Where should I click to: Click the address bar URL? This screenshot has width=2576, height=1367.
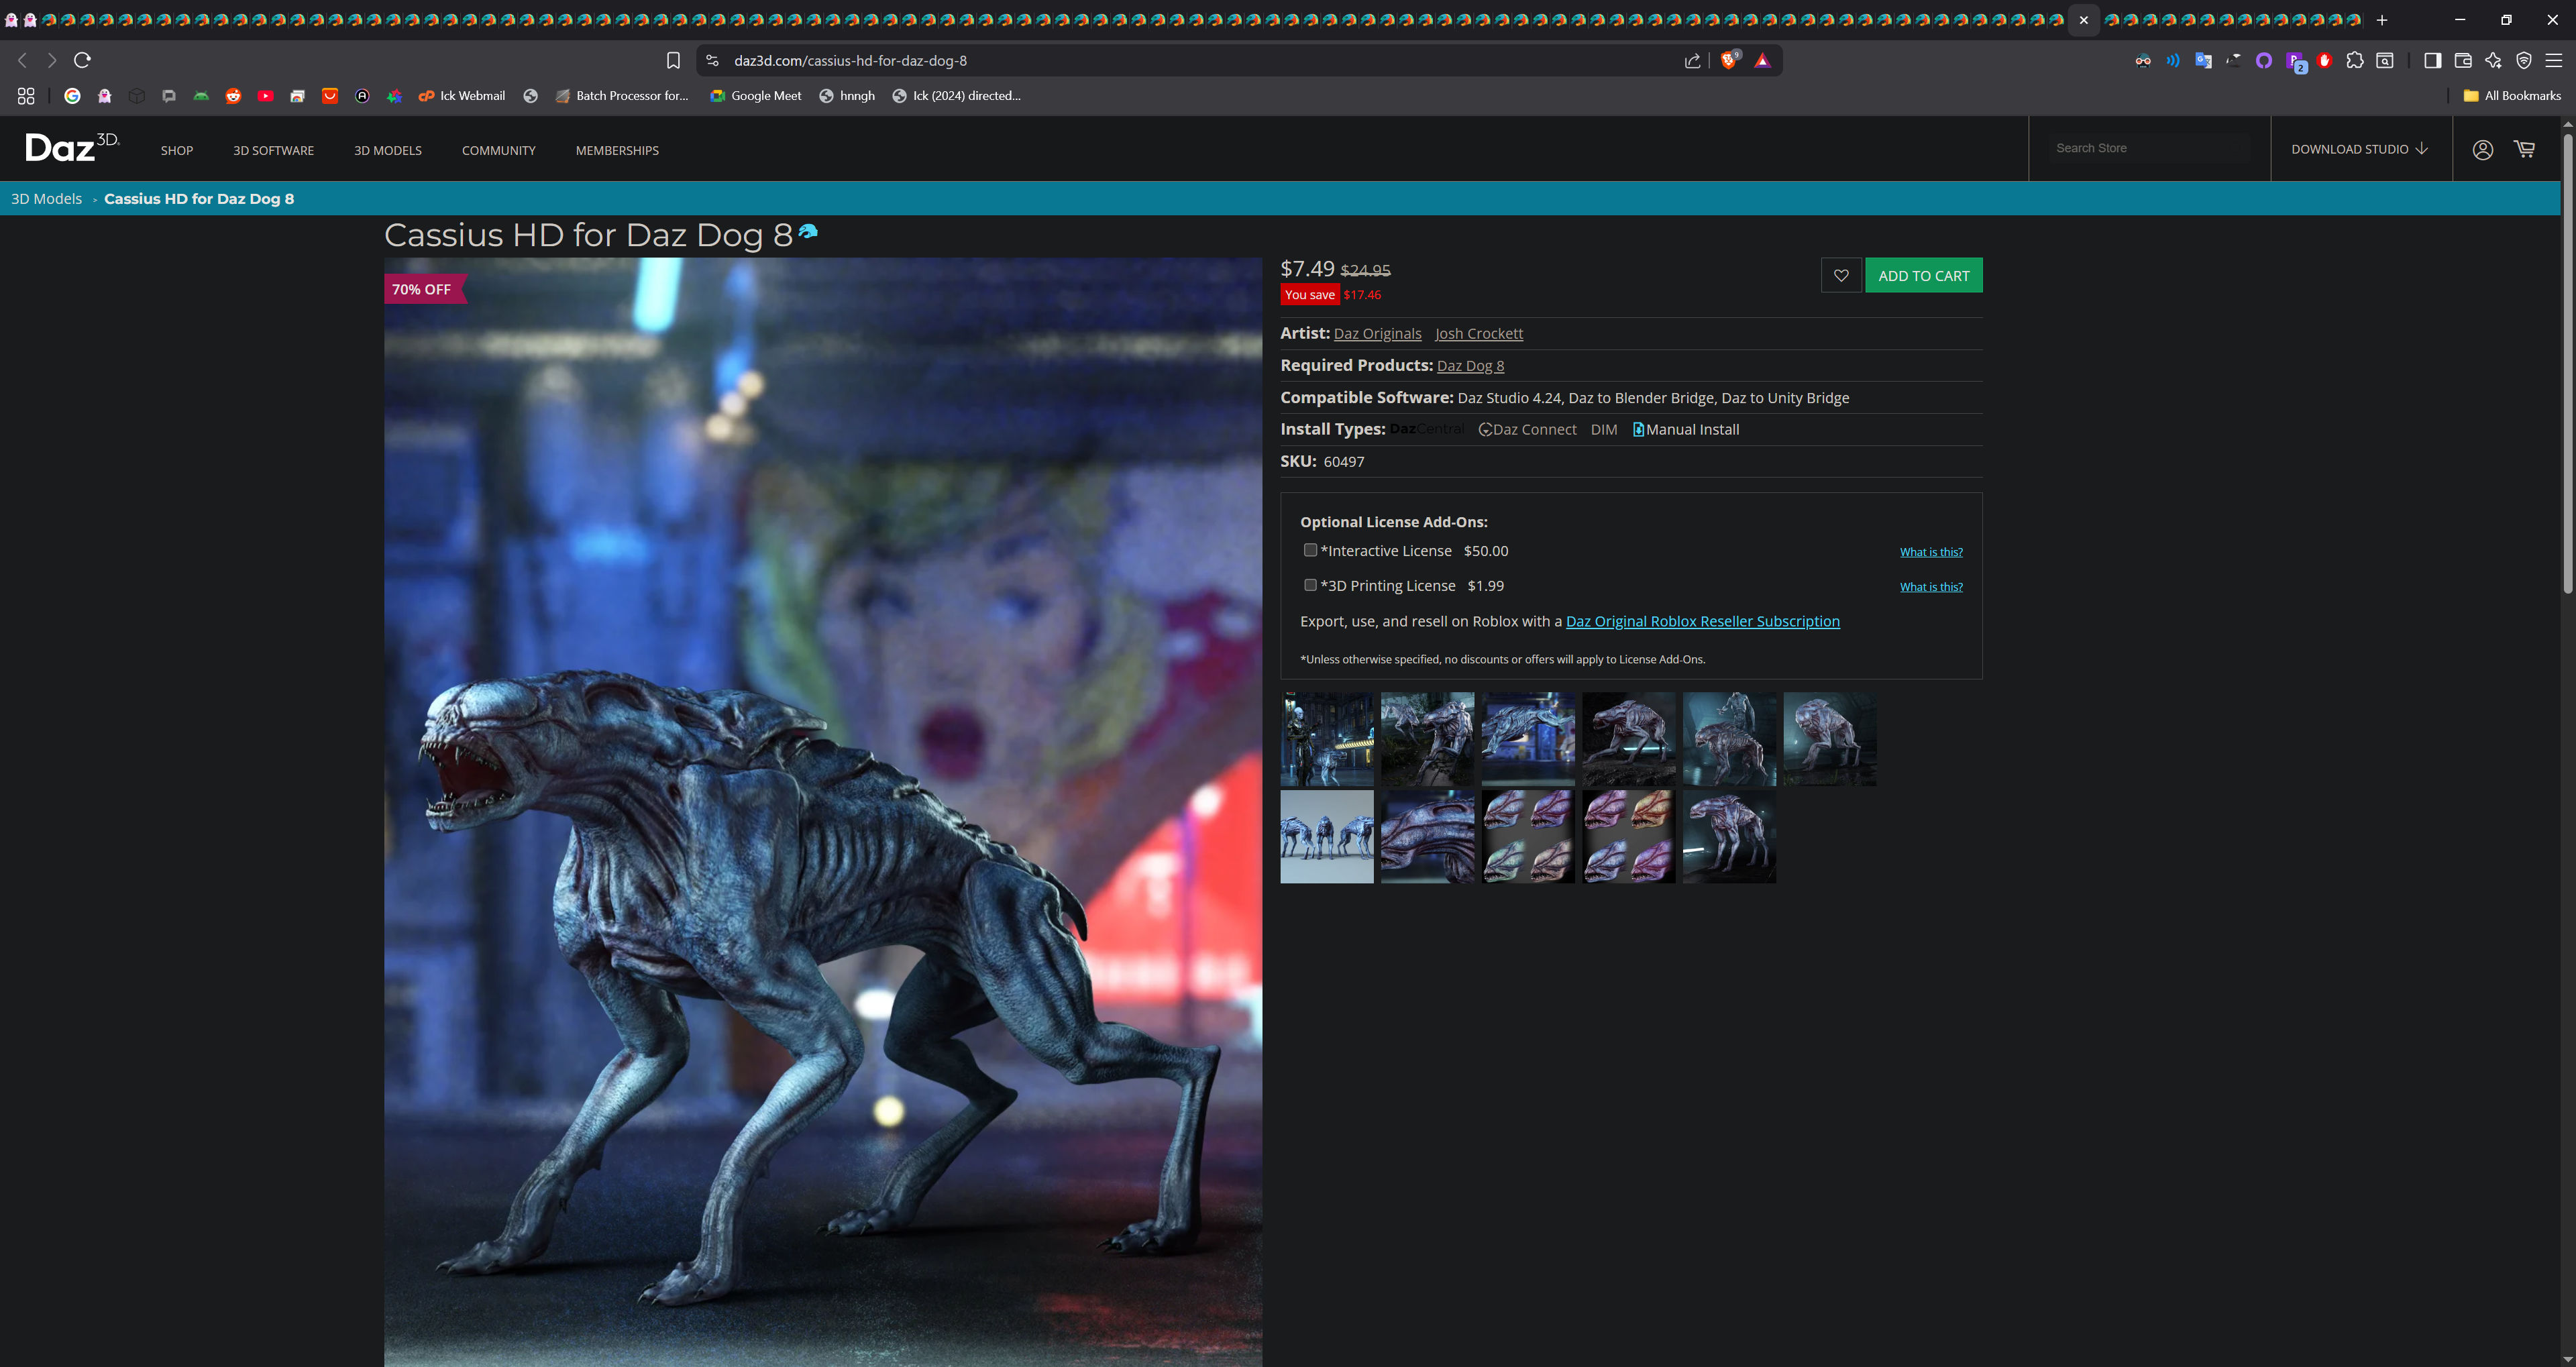click(x=850, y=61)
